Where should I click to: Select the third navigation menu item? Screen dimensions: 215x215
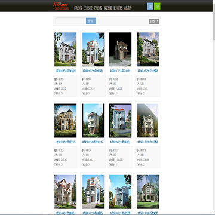pyautogui.click(x=98, y=8)
